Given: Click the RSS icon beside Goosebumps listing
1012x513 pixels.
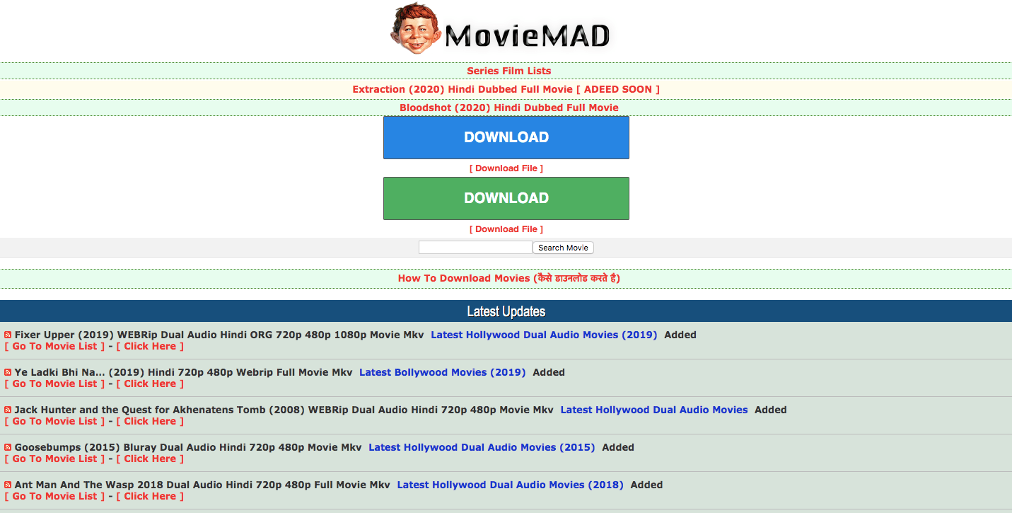Looking at the screenshot, I should 7,446.
